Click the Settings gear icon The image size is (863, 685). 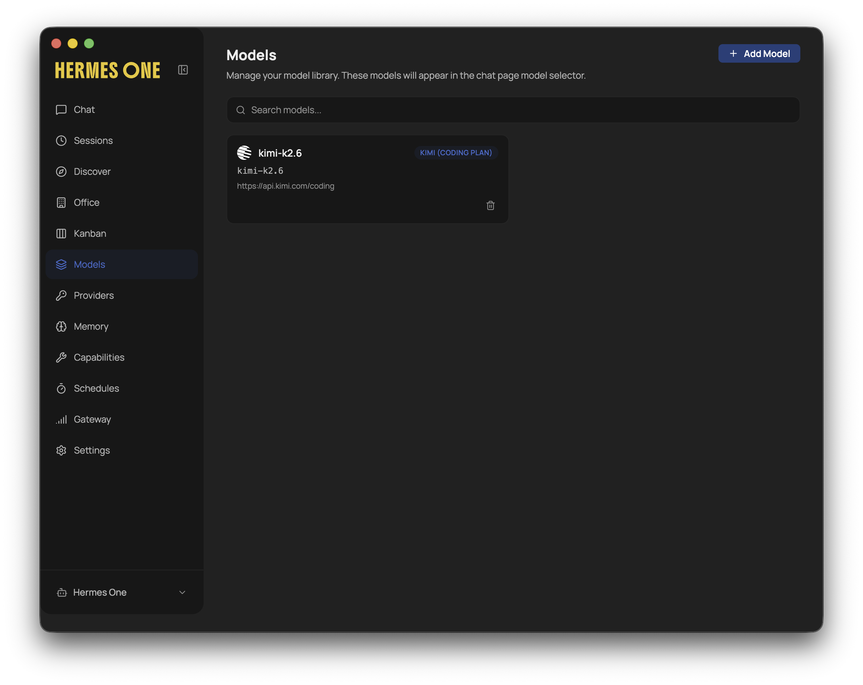[61, 450]
